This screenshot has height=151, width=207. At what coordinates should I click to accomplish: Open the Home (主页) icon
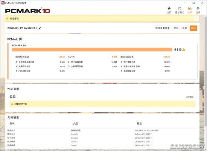169,8
